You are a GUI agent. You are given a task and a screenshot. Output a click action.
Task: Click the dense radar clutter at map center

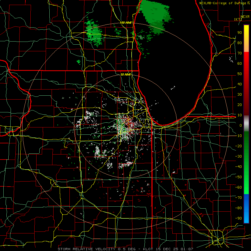pos(126,127)
